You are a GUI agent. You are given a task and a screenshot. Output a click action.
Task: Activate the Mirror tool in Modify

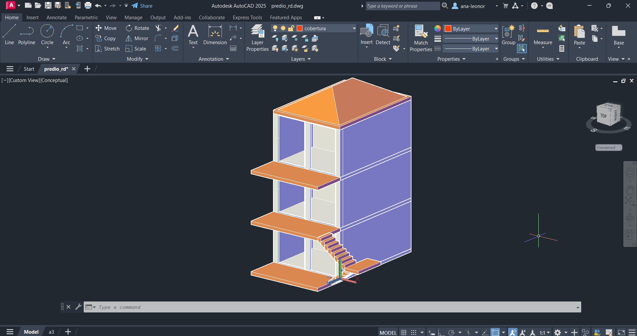tap(137, 39)
